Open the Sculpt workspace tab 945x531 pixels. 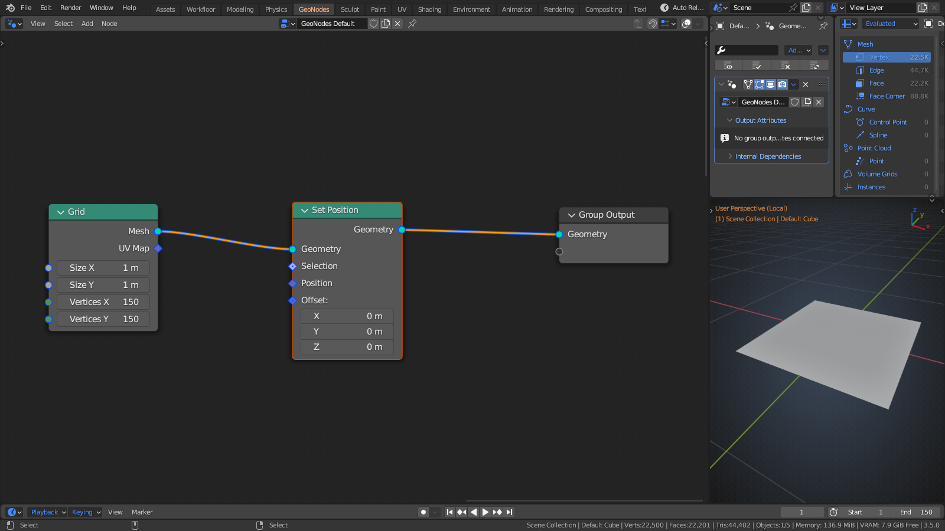pyautogui.click(x=350, y=9)
